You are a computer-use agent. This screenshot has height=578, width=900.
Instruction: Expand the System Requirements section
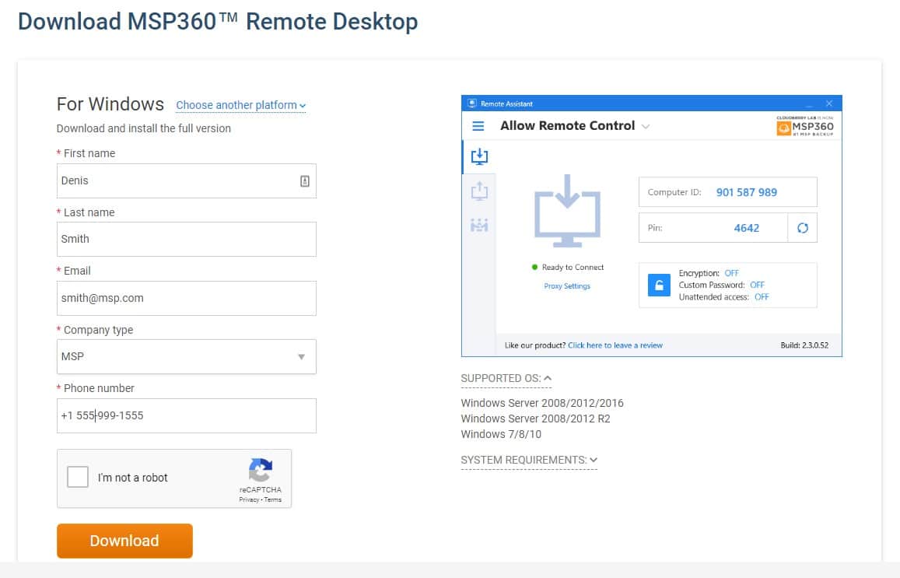pyautogui.click(x=529, y=460)
